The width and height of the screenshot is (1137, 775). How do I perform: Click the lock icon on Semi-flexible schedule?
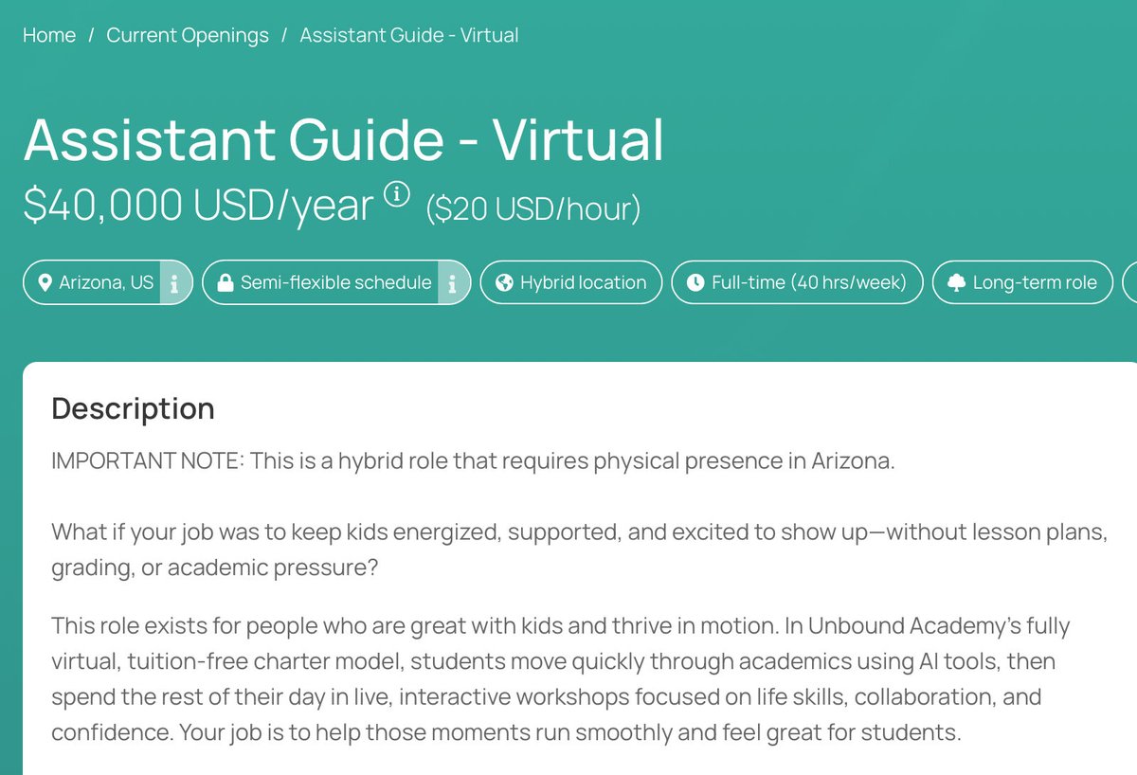[226, 282]
